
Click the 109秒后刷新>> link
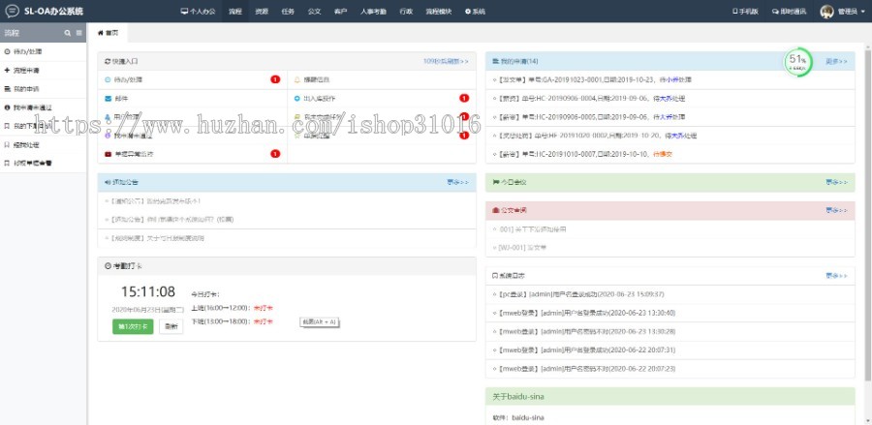click(446, 61)
